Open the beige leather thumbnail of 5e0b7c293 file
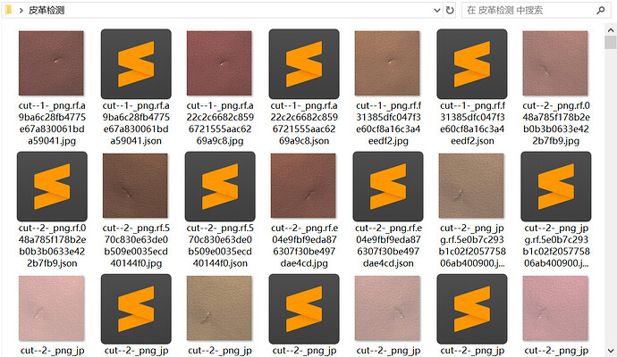The height and width of the screenshot is (357, 617). click(x=471, y=186)
